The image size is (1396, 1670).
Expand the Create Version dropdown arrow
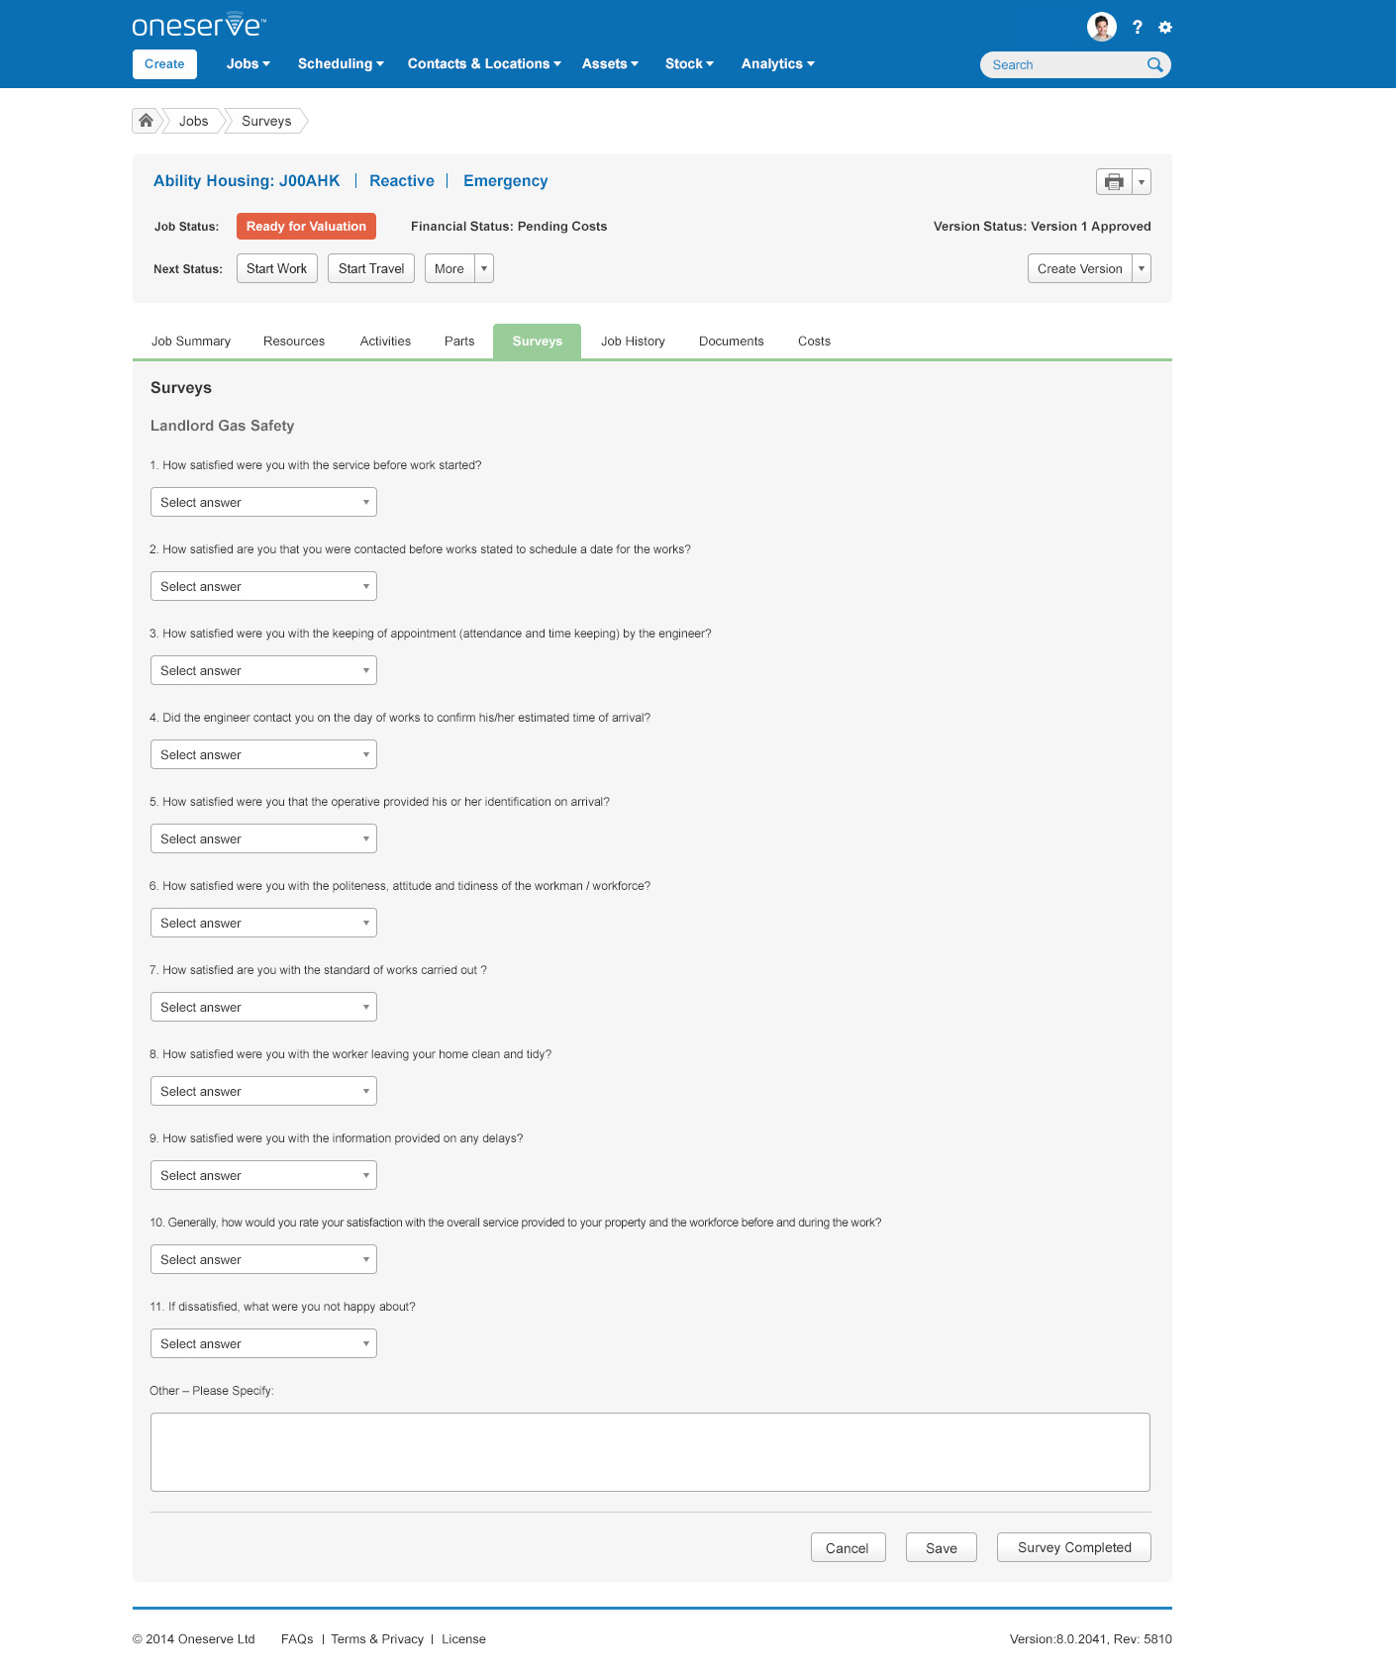(x=1142, y=268)
